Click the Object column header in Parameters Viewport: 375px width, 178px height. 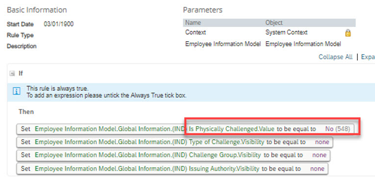click(274, 23)
